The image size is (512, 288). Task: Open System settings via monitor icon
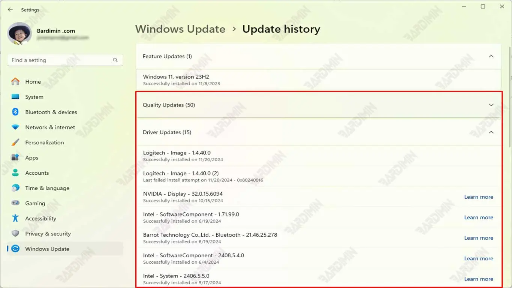(x=15, y=97)
